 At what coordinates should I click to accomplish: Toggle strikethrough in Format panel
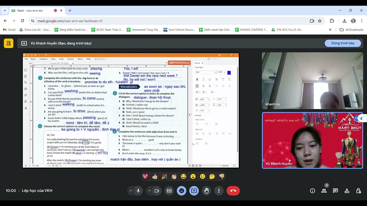216,79
